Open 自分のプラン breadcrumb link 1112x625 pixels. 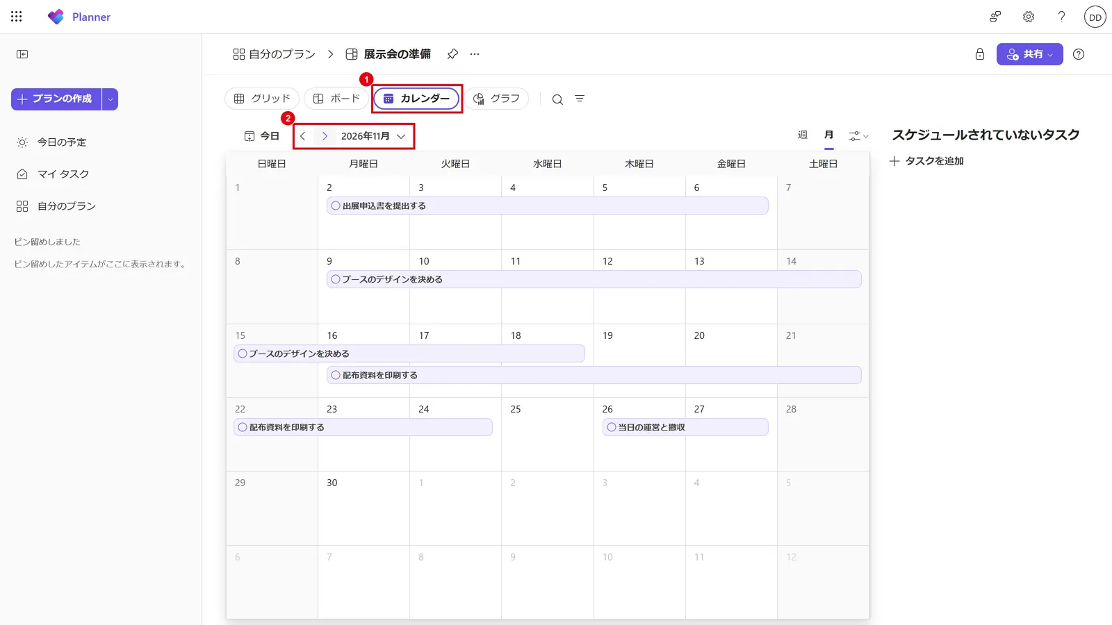pyautogui.click(x=275, y=54)
